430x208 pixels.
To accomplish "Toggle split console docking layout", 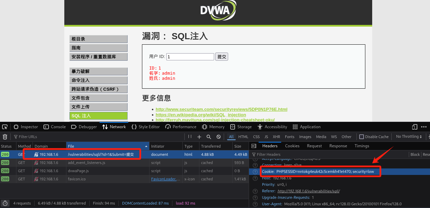I will pos(414,127).
